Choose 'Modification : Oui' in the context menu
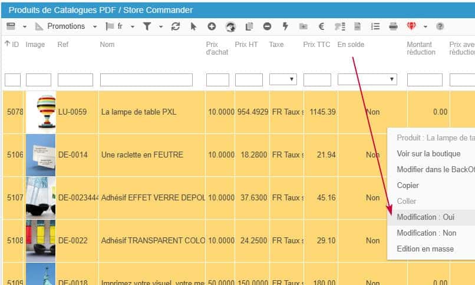Screen dimensions: 475x285 425,217
